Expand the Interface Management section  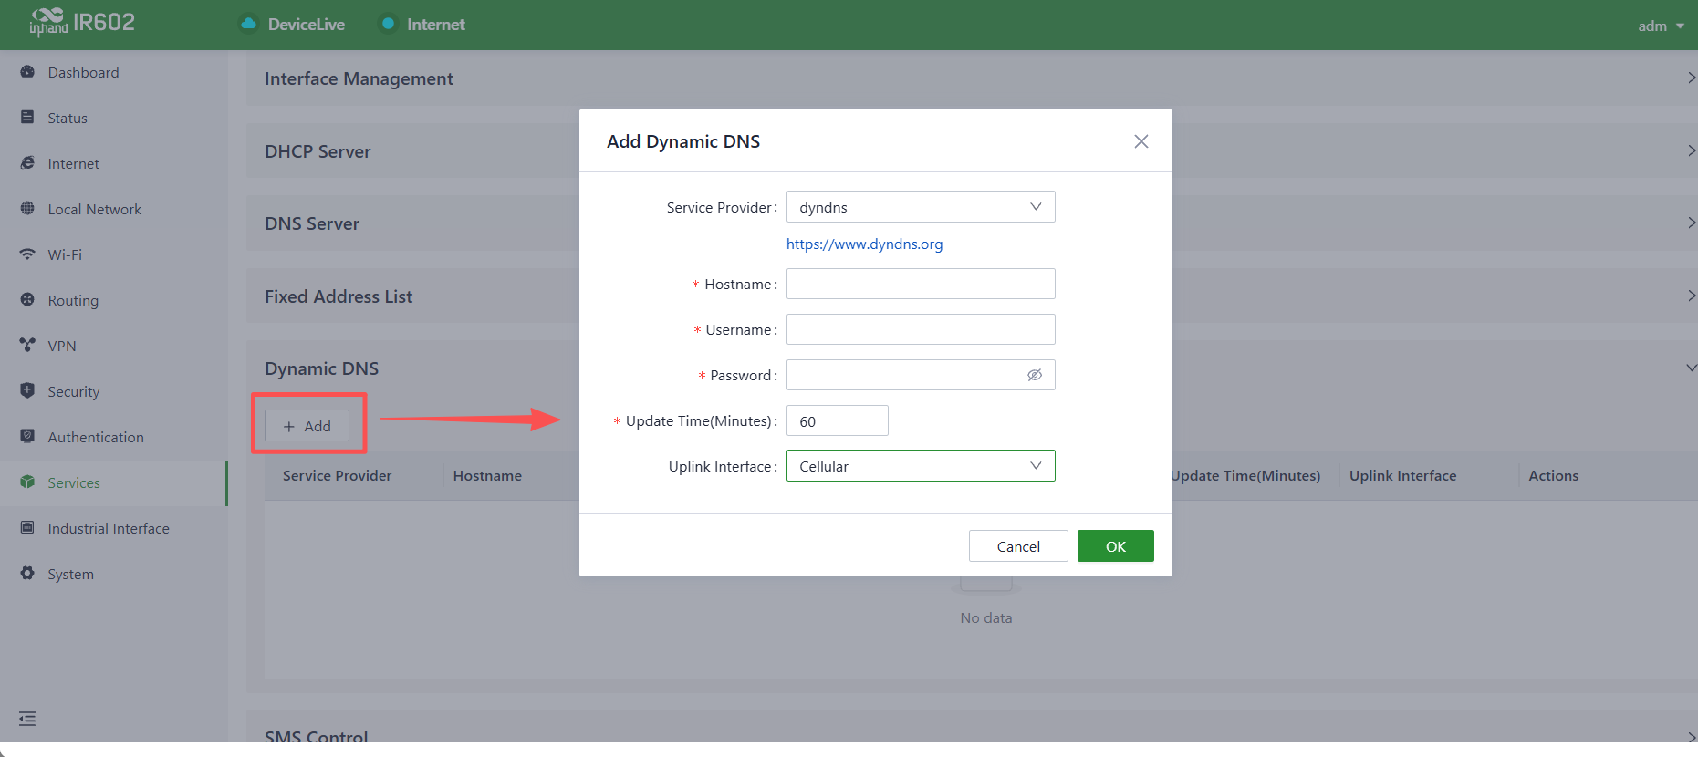[1691, 78]
